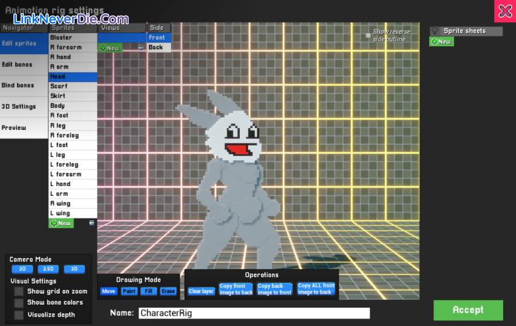Viewport: 516px width, 326px height.
Task: Click small icon at bottom of Sprites list
Action: point(92,223)
